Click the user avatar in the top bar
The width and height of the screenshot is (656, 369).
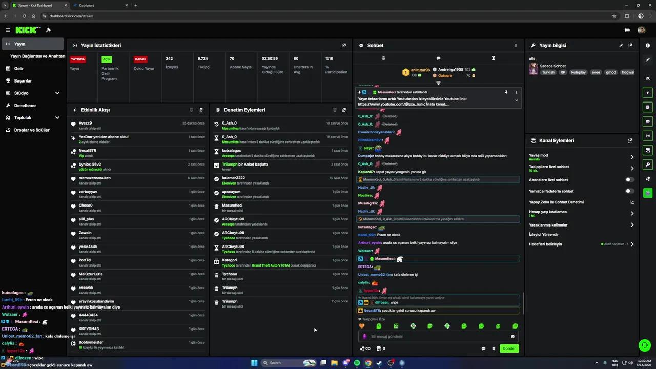pyautogui.click(x=641, y=30)
